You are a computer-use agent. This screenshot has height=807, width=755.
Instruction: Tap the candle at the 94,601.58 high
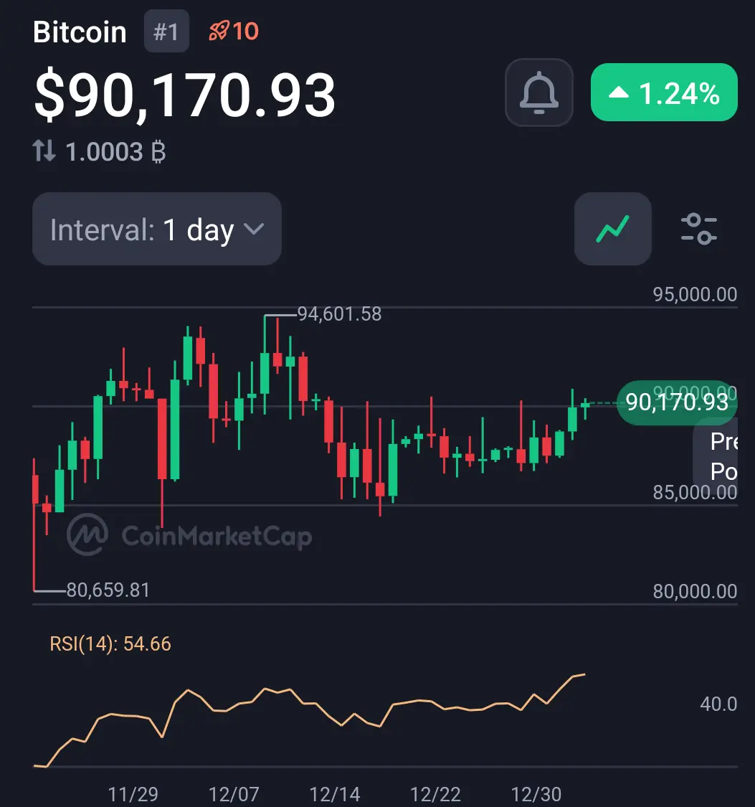click(265, 373)
